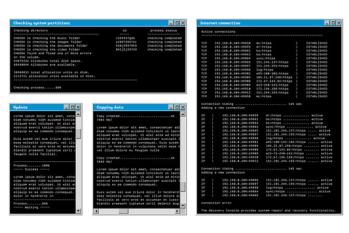
Task: Click Copying data horizontal scroll right arrow
Action: [177, 211]
